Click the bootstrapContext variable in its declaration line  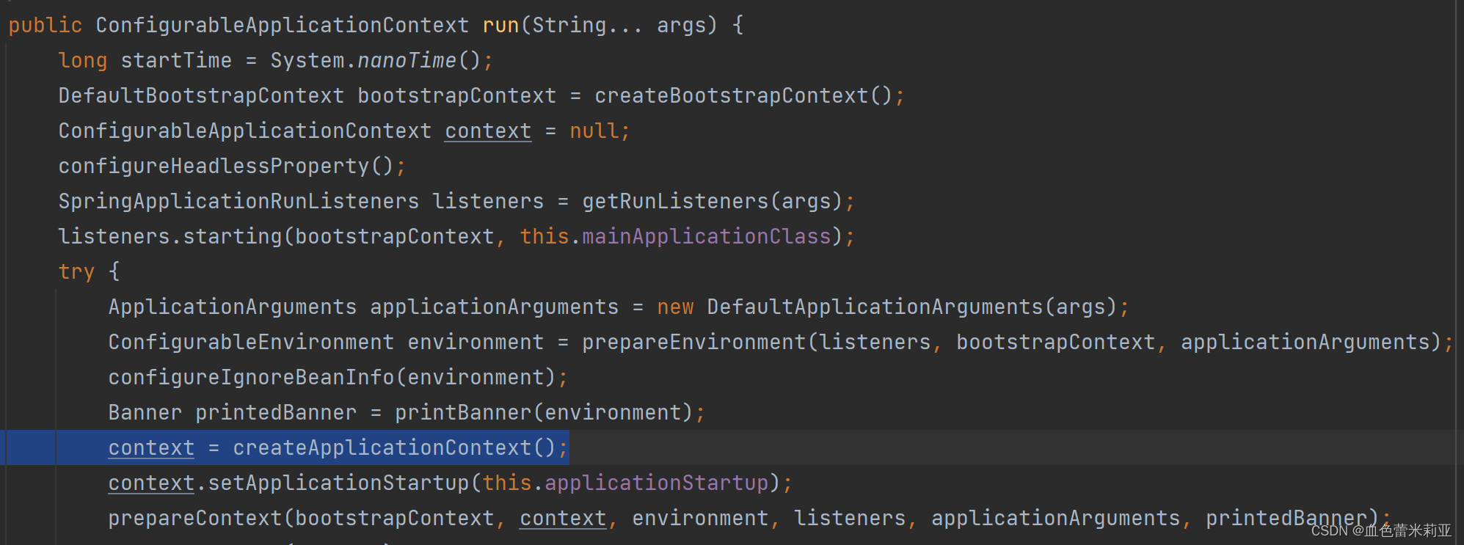click(456, 95)
